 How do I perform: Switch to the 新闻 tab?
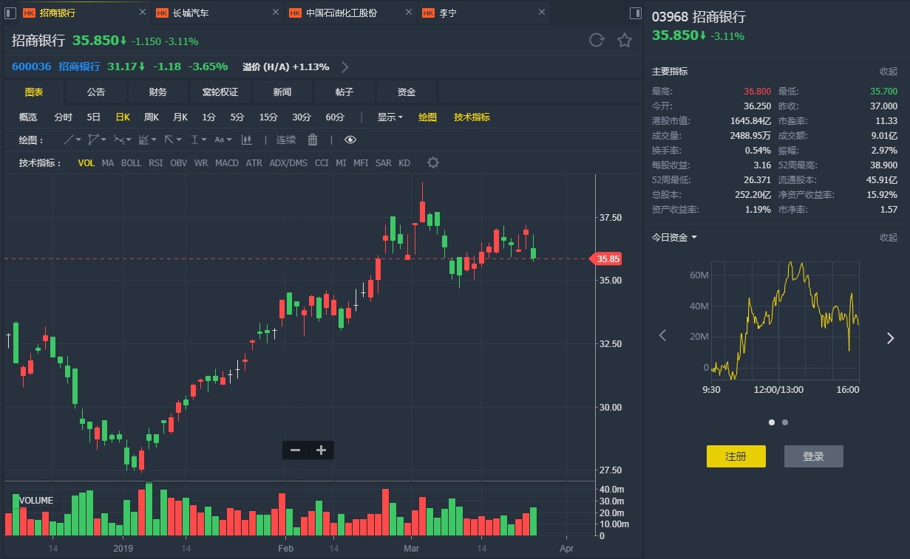[282, 92]
